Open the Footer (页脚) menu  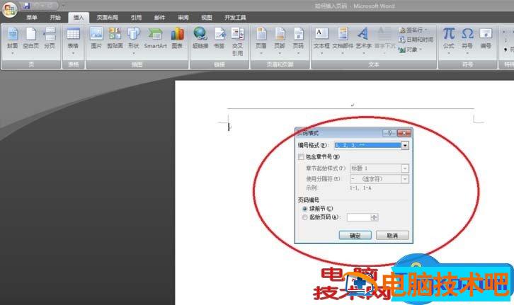coord(280,41)
